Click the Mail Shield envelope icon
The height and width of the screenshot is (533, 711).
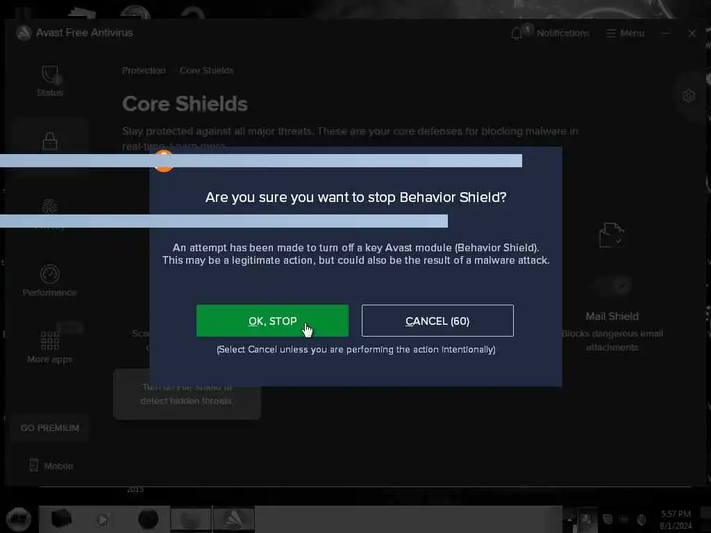(612, 235)
